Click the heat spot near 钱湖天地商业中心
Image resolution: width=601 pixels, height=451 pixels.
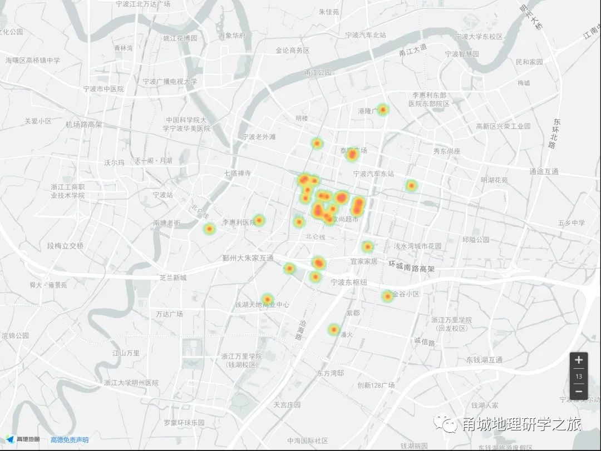267,299
